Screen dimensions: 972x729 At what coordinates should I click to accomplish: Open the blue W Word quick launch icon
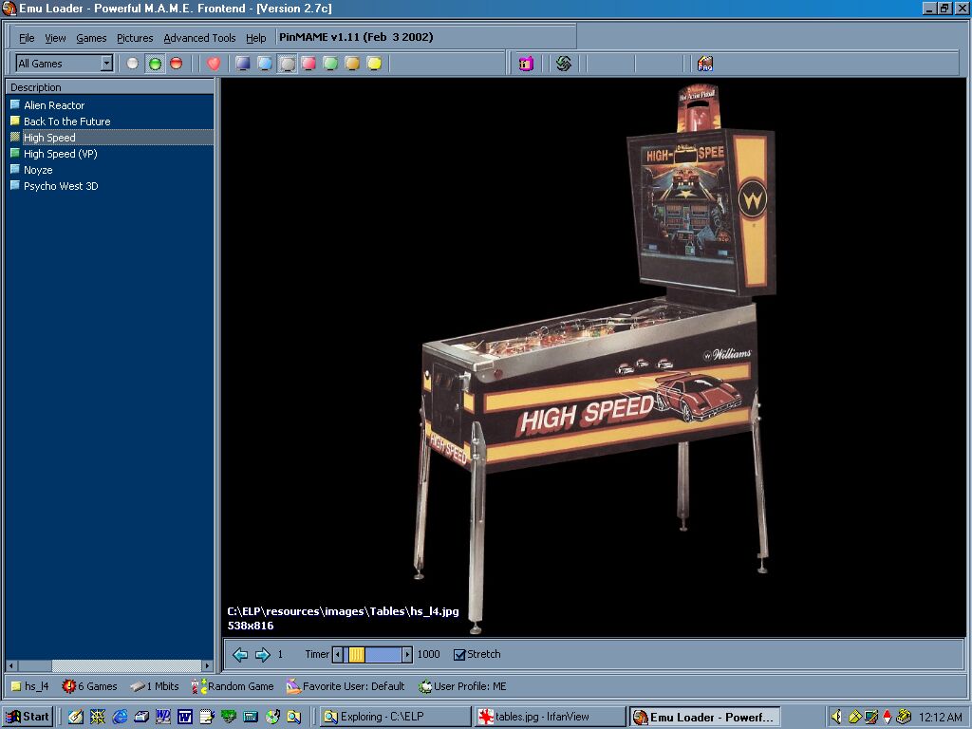click(x=185, y=718)
